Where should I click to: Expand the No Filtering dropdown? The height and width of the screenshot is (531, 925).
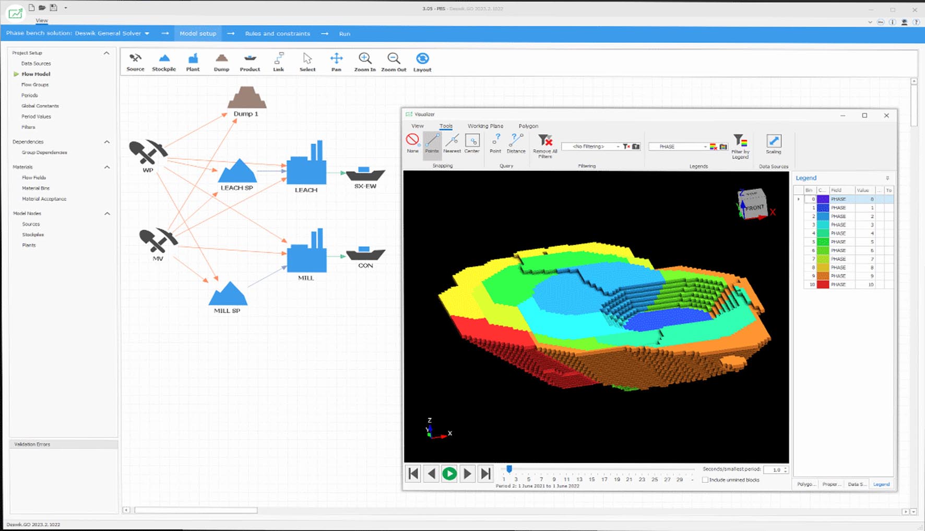click(x=618, y=147)
